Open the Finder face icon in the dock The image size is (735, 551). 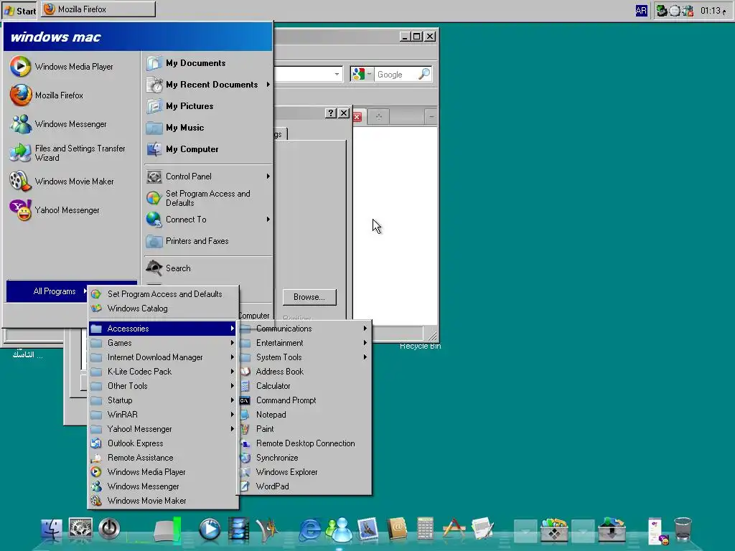52,529
